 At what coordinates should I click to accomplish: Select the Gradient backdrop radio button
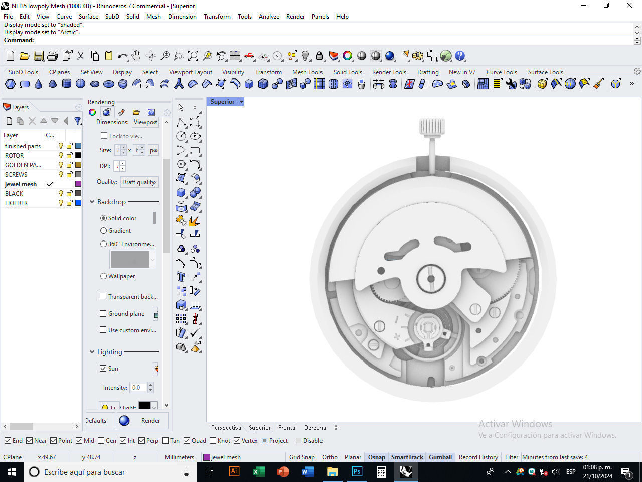click(104, 231)
